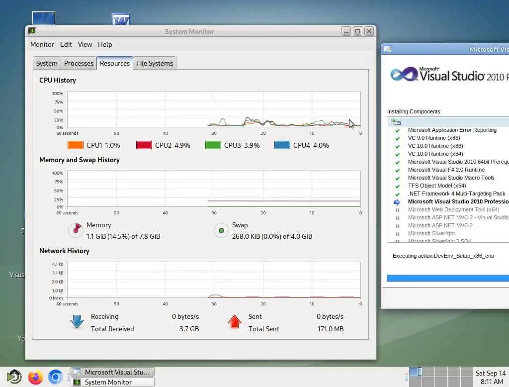Click the Total Sent '171.0 MB' value
Image resolution: width=509 pixels, height=387 pixels.
(x=330, y=329)
